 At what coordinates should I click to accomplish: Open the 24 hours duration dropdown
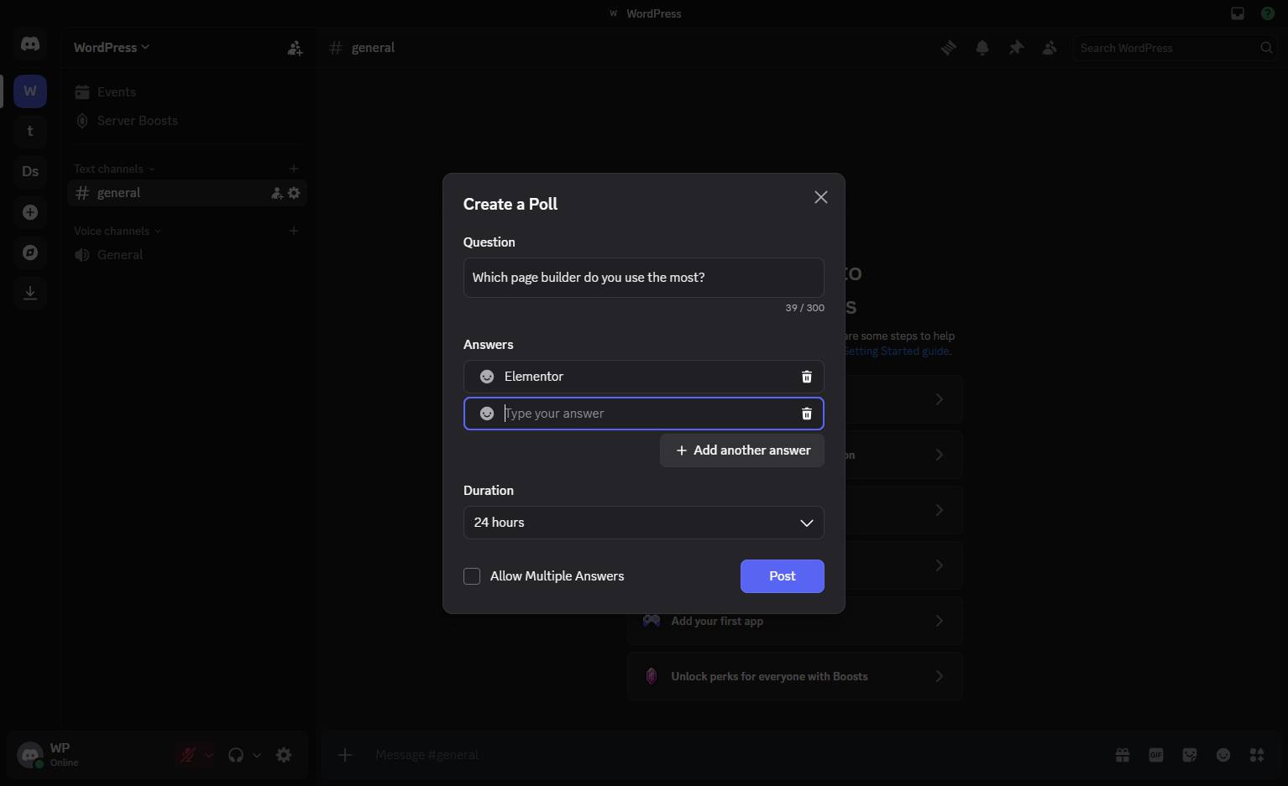pos(644,523)
